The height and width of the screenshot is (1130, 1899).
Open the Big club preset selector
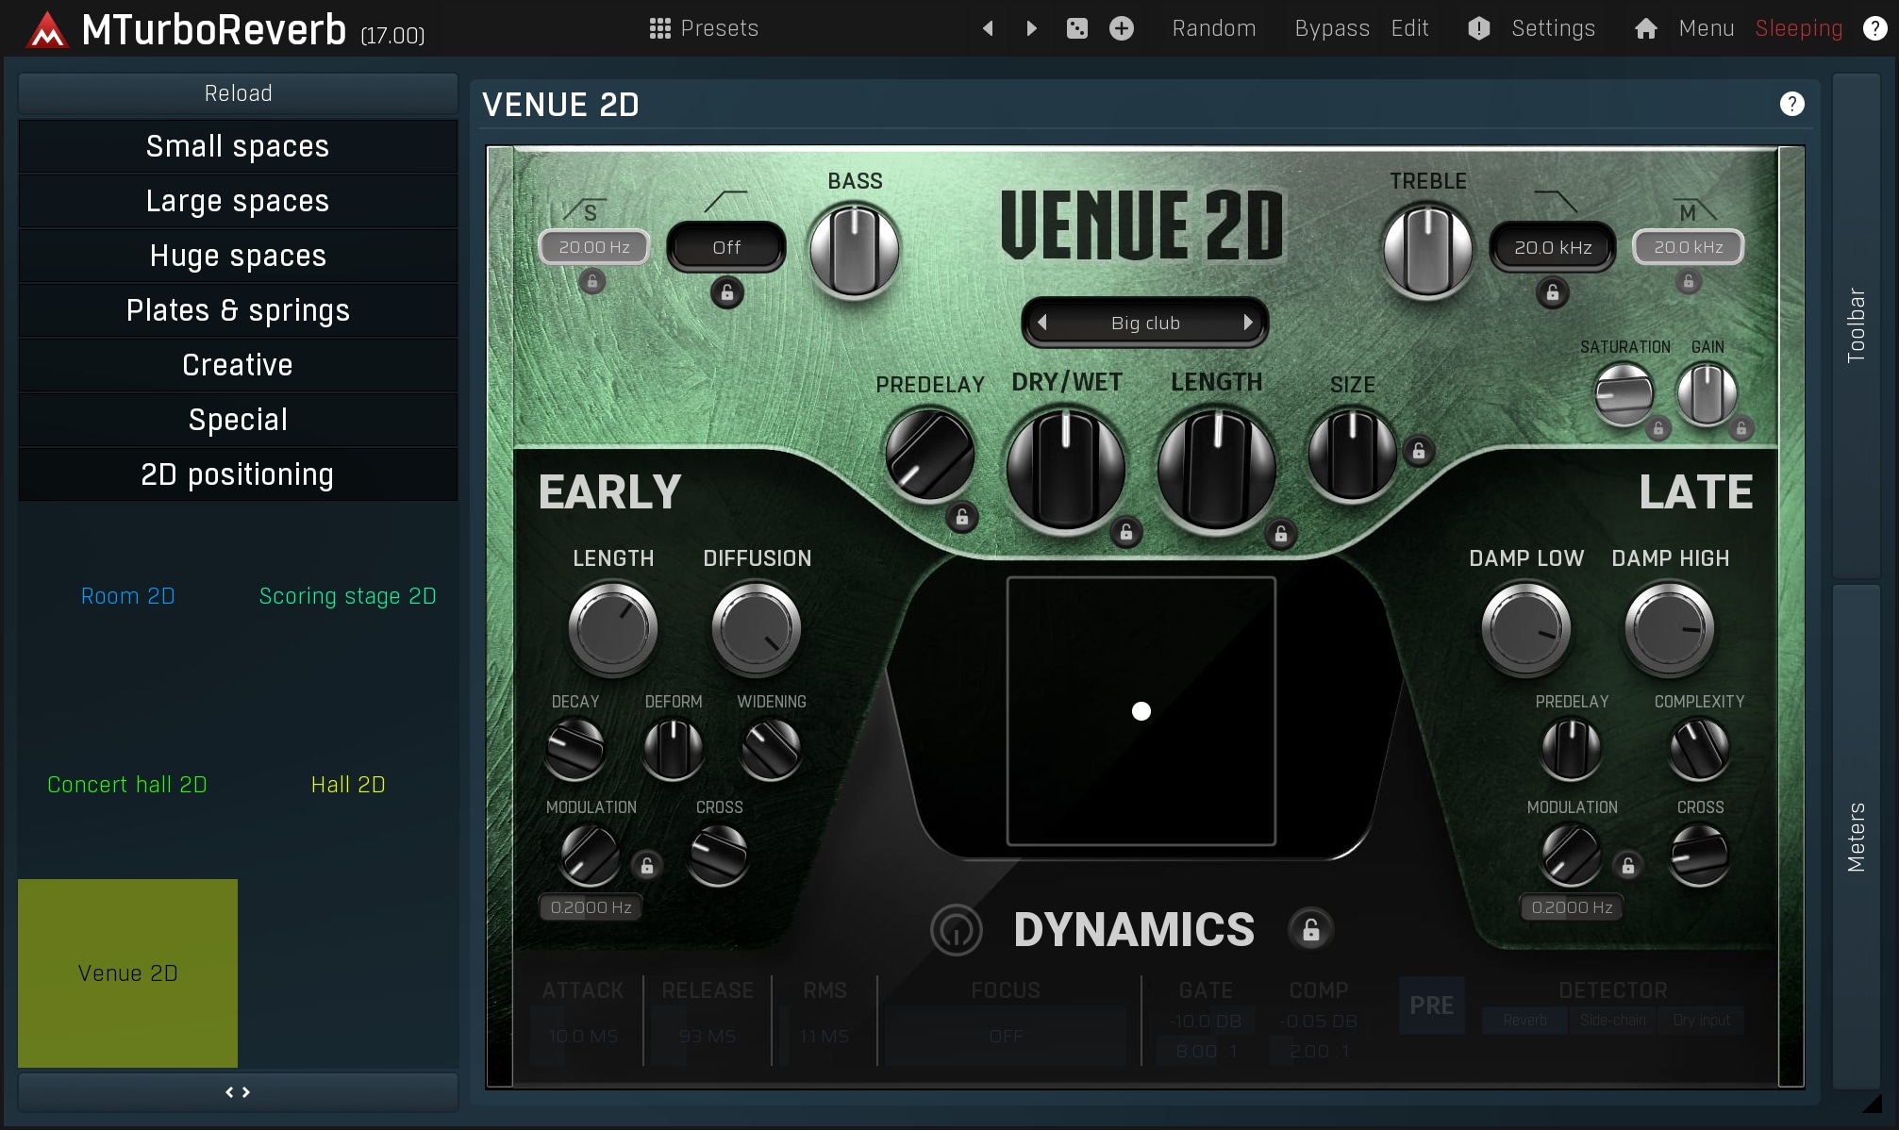pyautogui.click(x=1144, y=323)
